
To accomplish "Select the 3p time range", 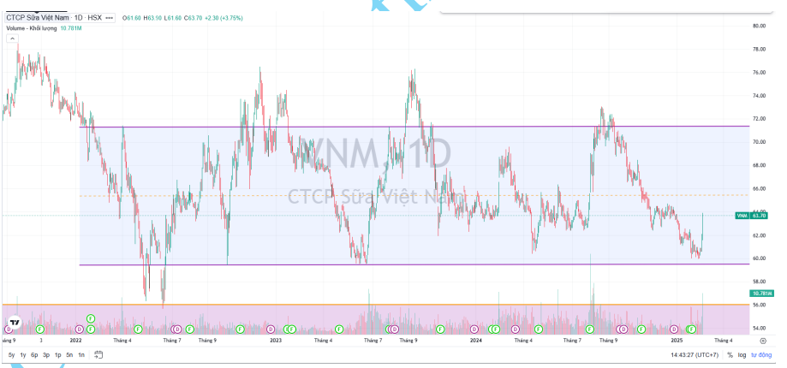I will coord(46,355).
